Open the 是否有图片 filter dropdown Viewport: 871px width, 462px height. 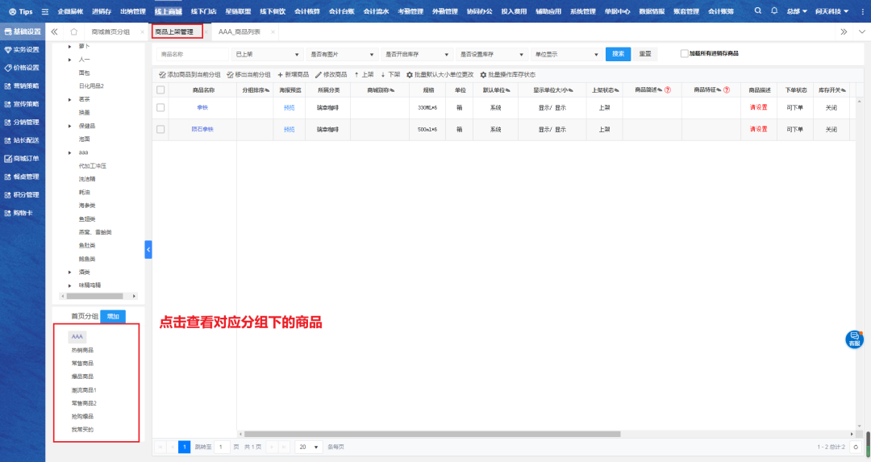[343, 54]
